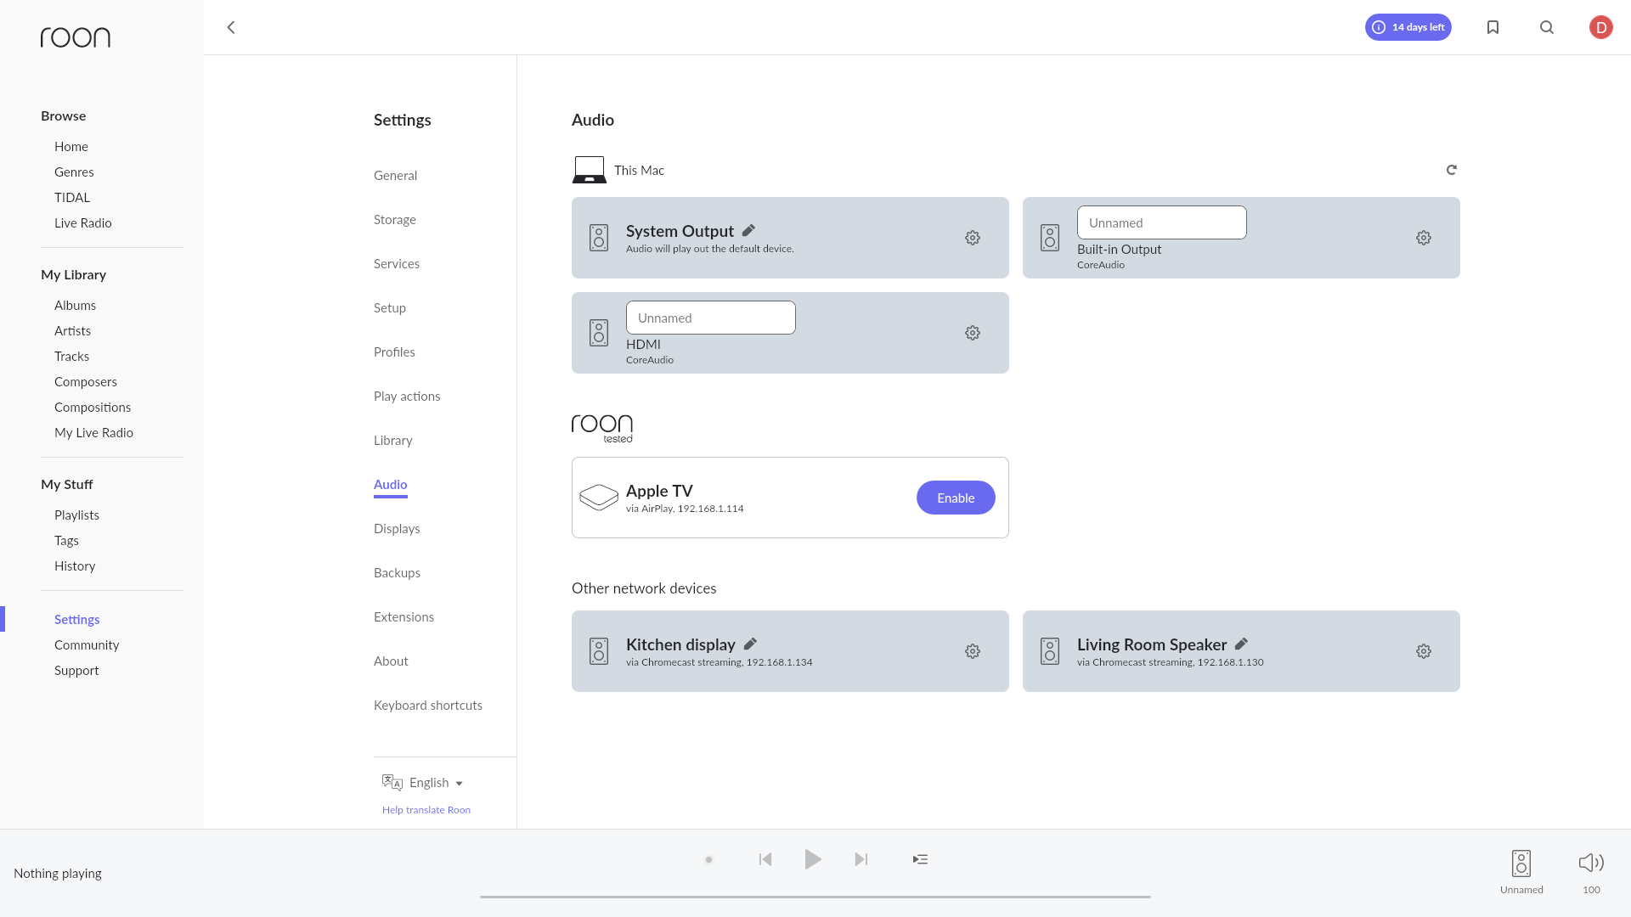Open the General settings tab
1631x917 pixels.
[396, 176]
